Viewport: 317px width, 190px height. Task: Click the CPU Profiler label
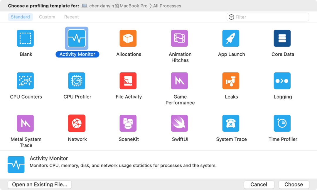coord(77,97)
